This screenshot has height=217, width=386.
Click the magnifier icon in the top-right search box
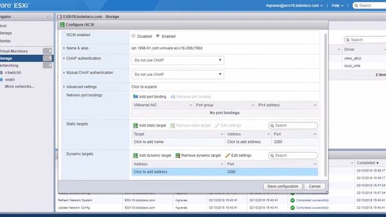[356, 5]
